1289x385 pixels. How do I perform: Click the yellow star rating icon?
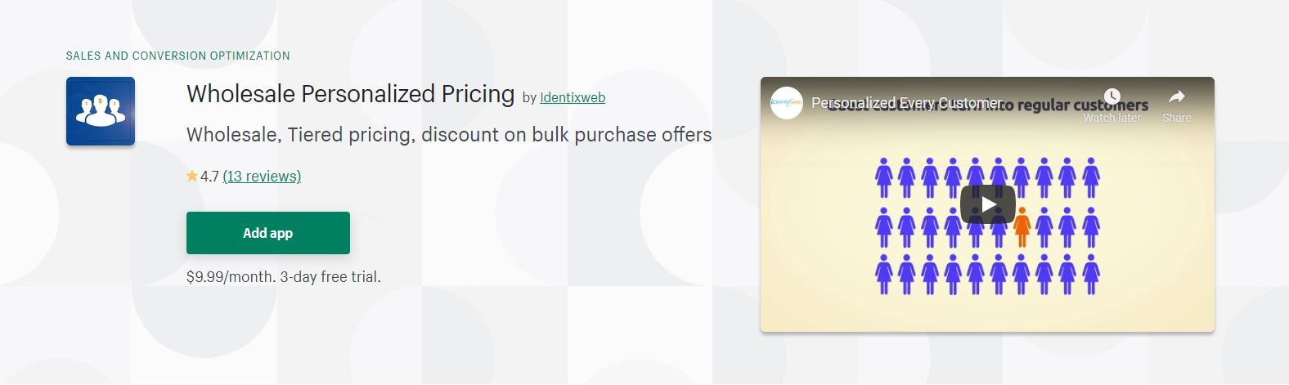[x=192, y=176]
